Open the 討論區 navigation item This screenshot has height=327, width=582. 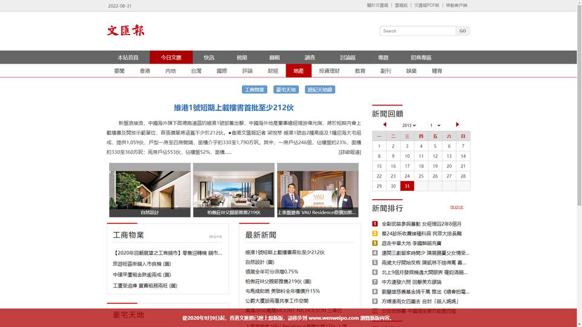pyautogui.click(x=348, y=58)
